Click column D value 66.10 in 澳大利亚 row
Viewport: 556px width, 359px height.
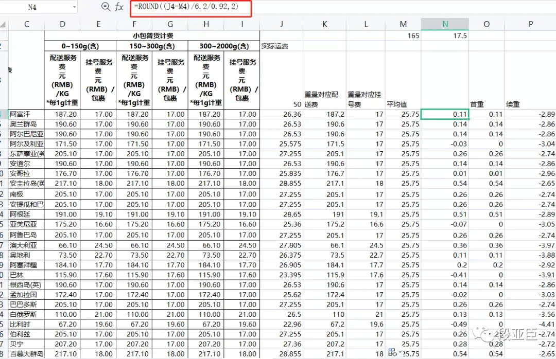coord(62,245)
